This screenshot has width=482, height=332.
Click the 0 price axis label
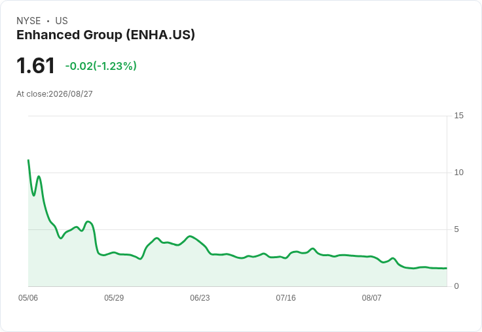point(456,286)
